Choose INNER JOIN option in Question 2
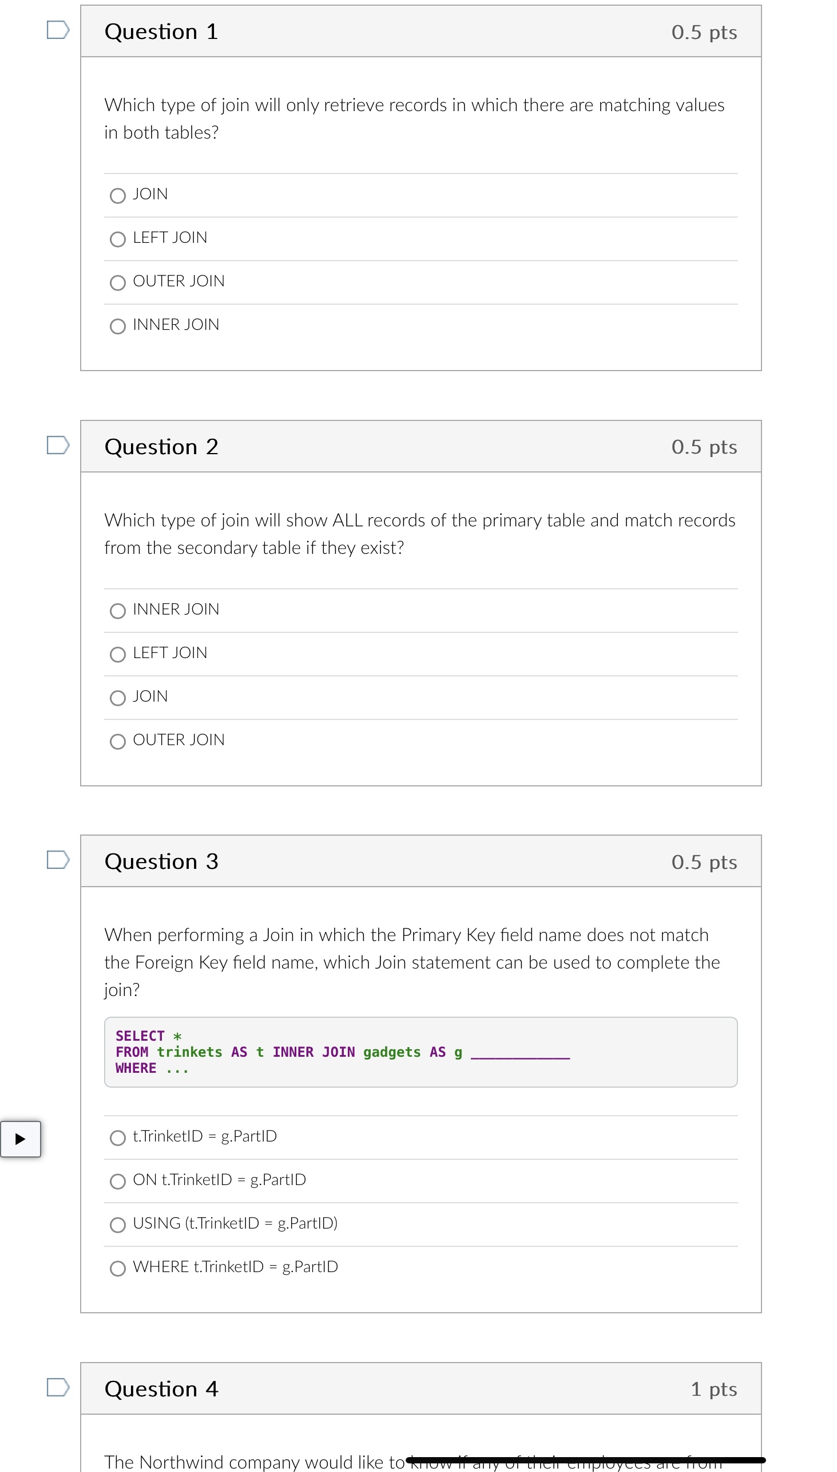This screenshot has height=1472, width=837. (118, 611)
